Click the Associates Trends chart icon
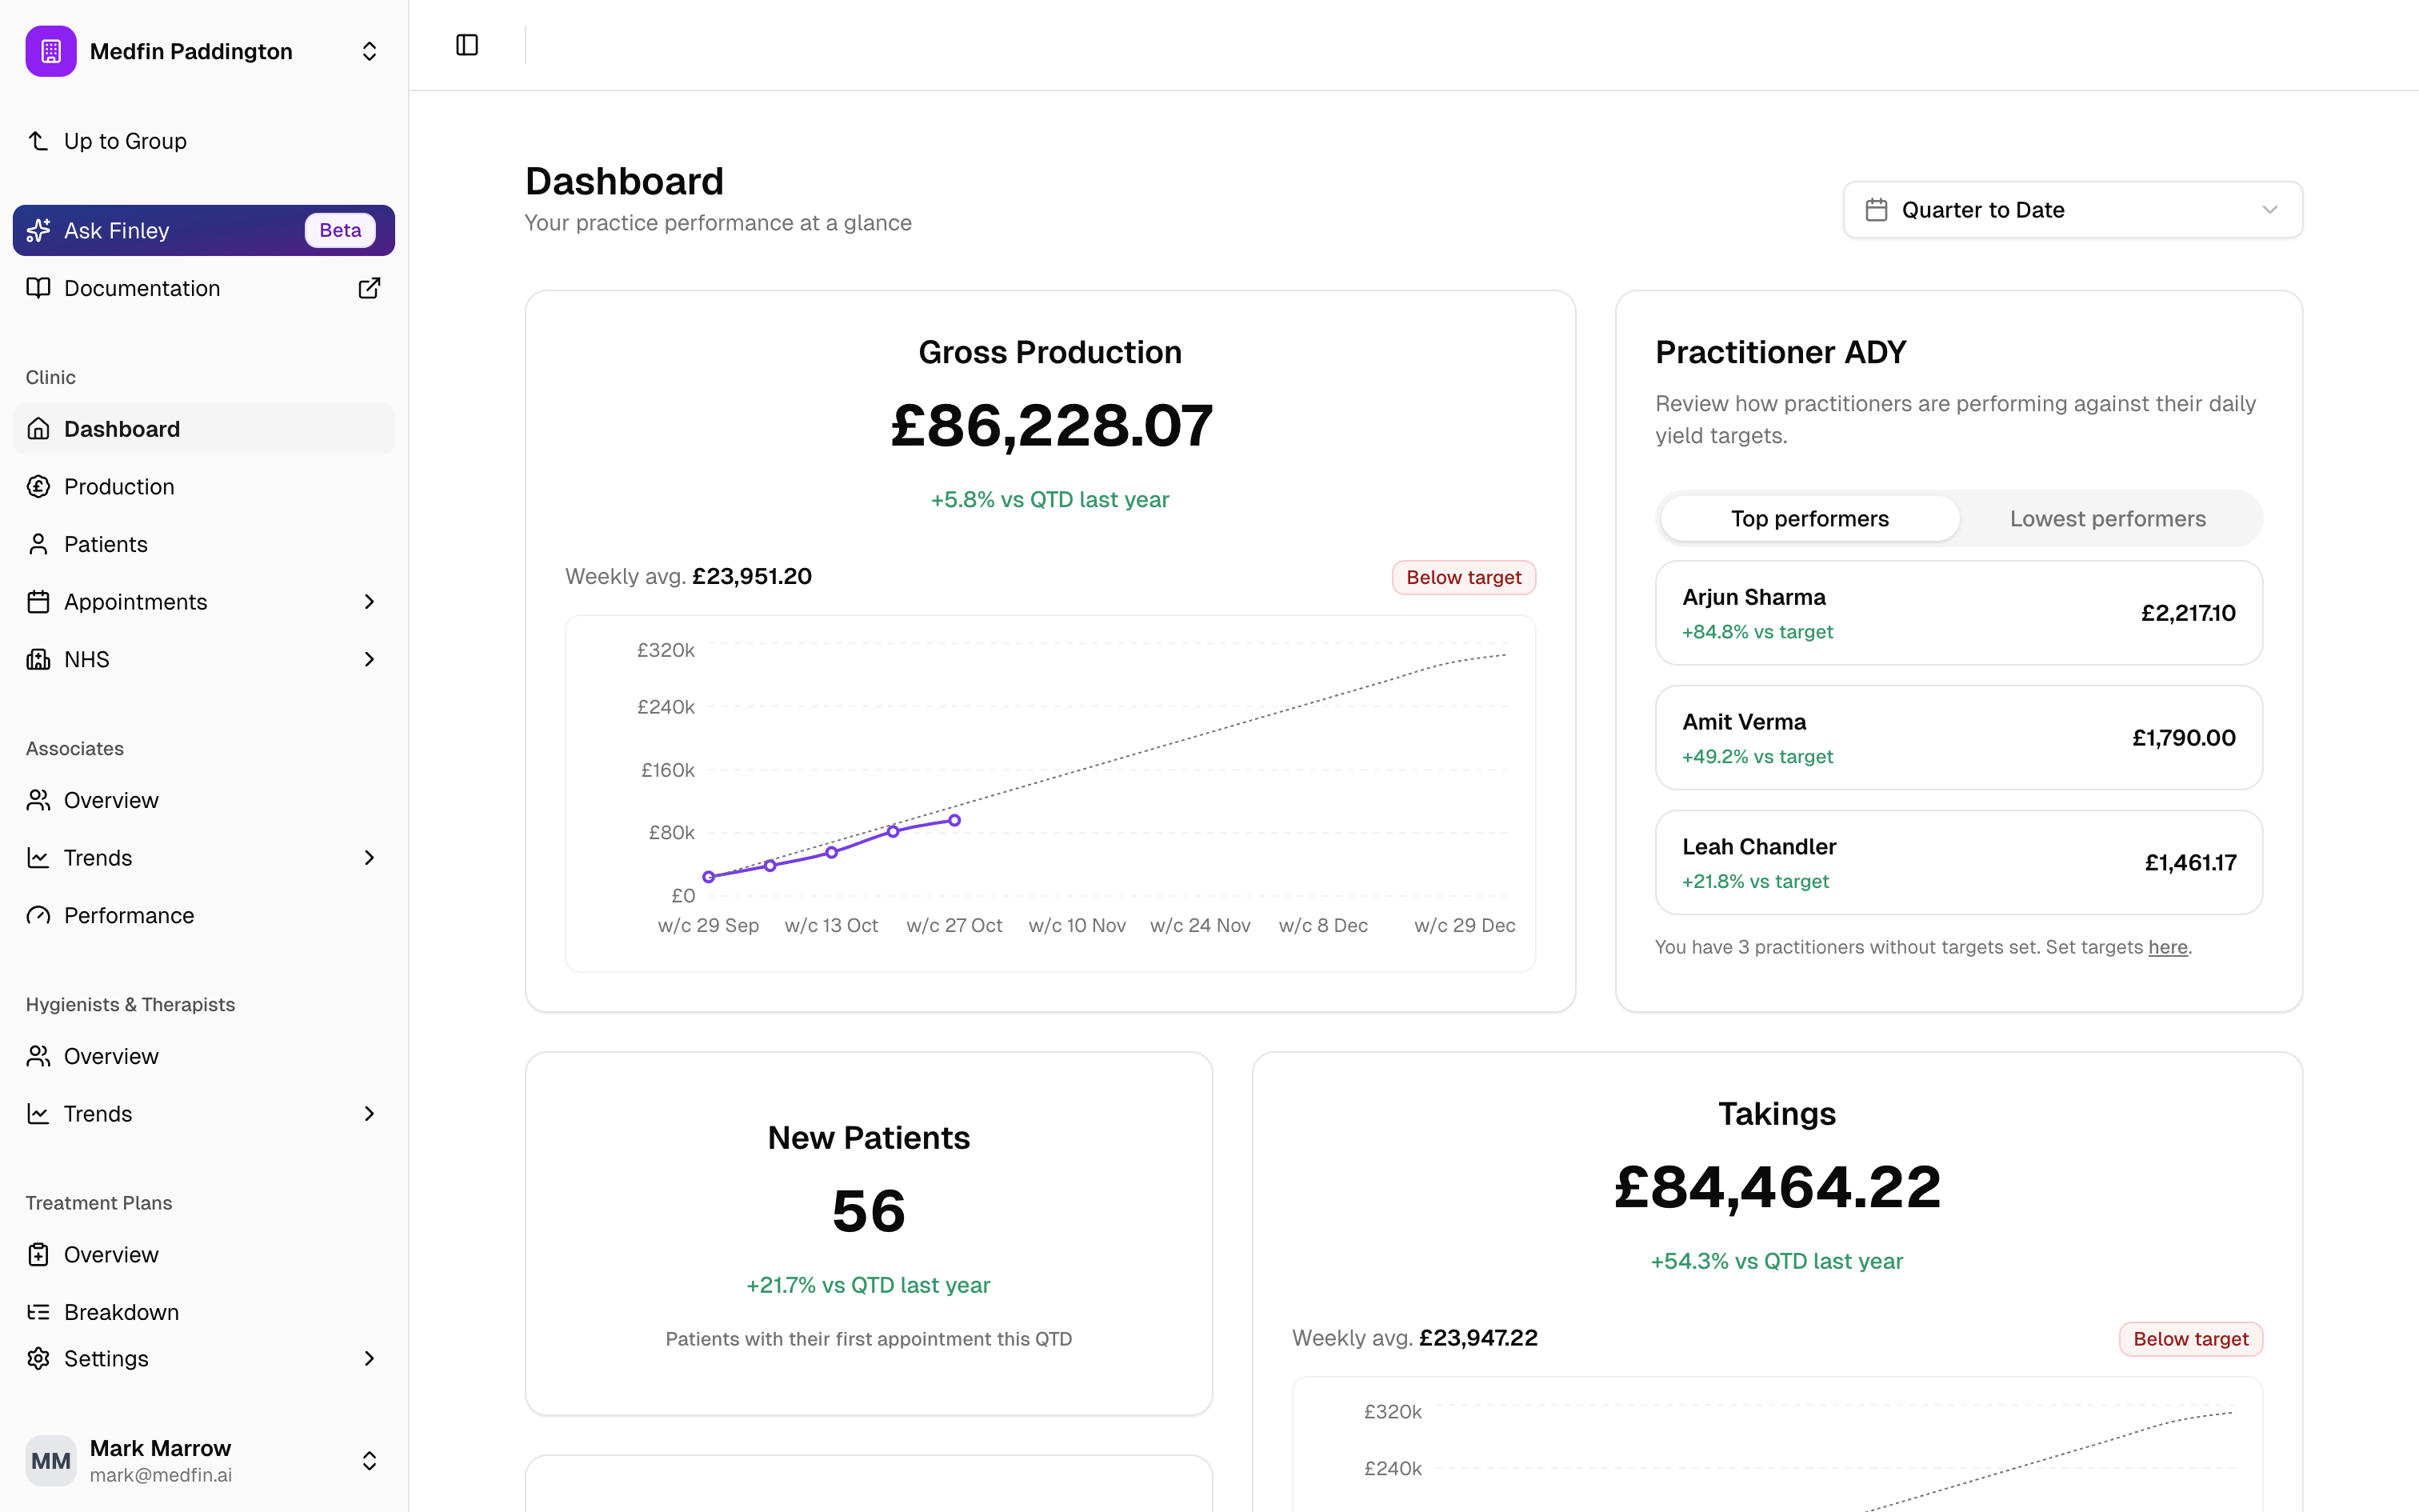The height and width of the screenshot is (1512, 2419). (38, 858)
